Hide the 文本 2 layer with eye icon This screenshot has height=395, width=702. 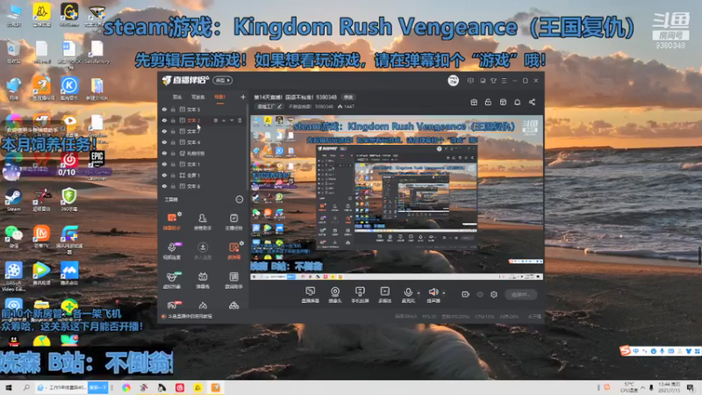point(164,120)
